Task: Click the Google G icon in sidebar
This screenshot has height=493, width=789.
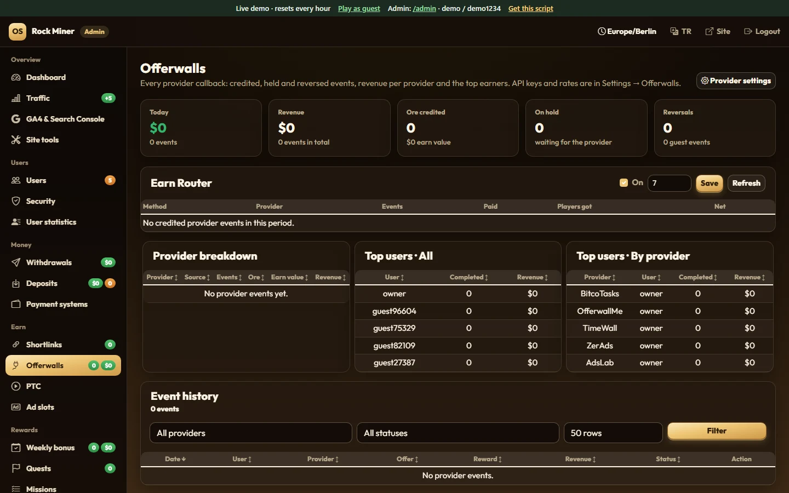Action: (16, 119)
